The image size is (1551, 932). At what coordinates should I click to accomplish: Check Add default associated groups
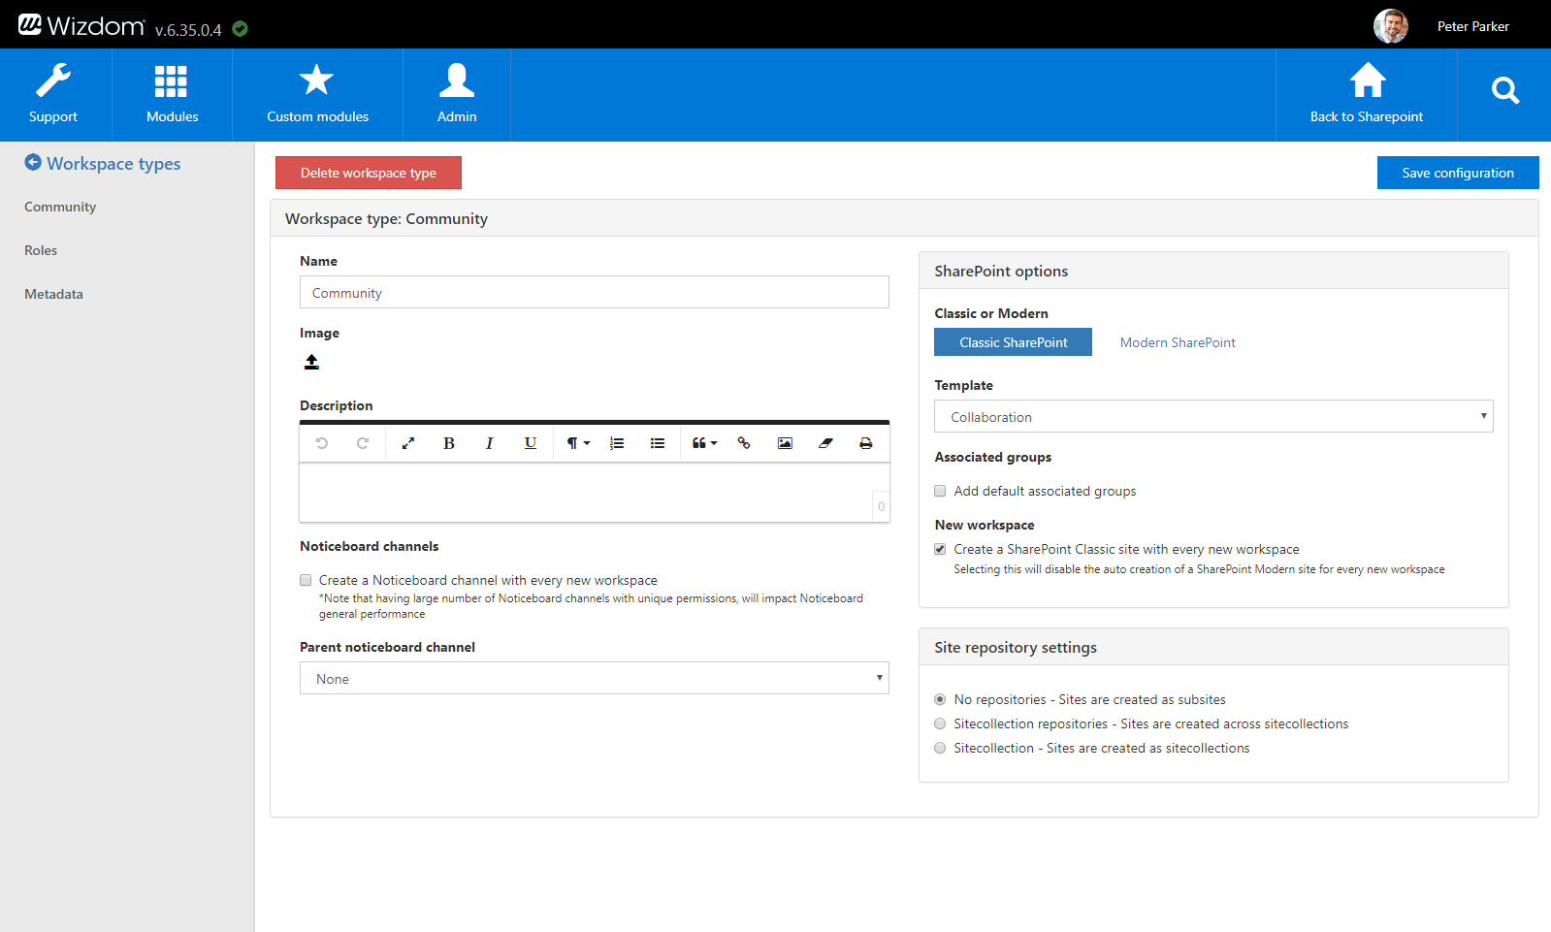[940, 491]
